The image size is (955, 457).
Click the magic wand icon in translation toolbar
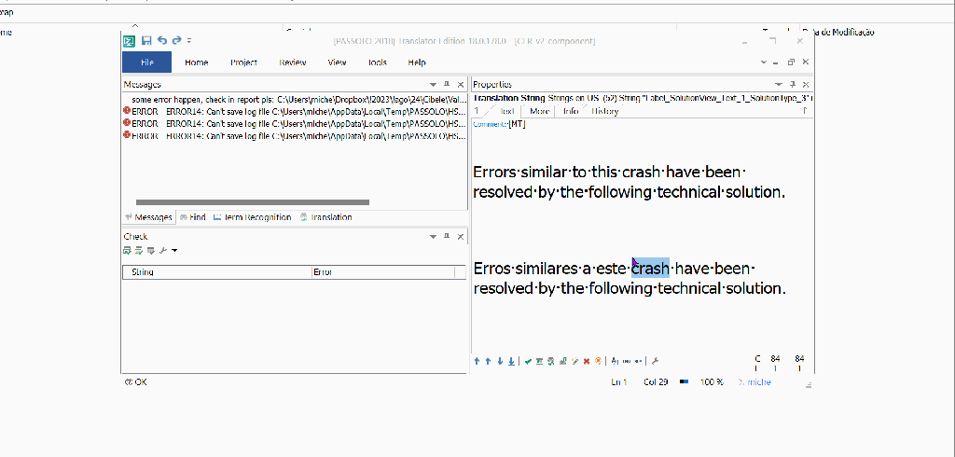click(x=574, y=361)
